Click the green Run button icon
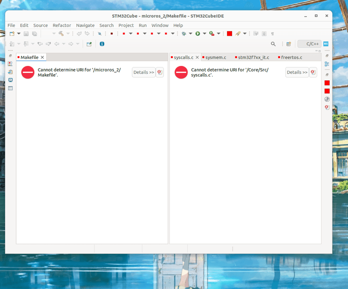Image resolution: width=348 pixels, height=289 pixels. [x=197, y=34]
